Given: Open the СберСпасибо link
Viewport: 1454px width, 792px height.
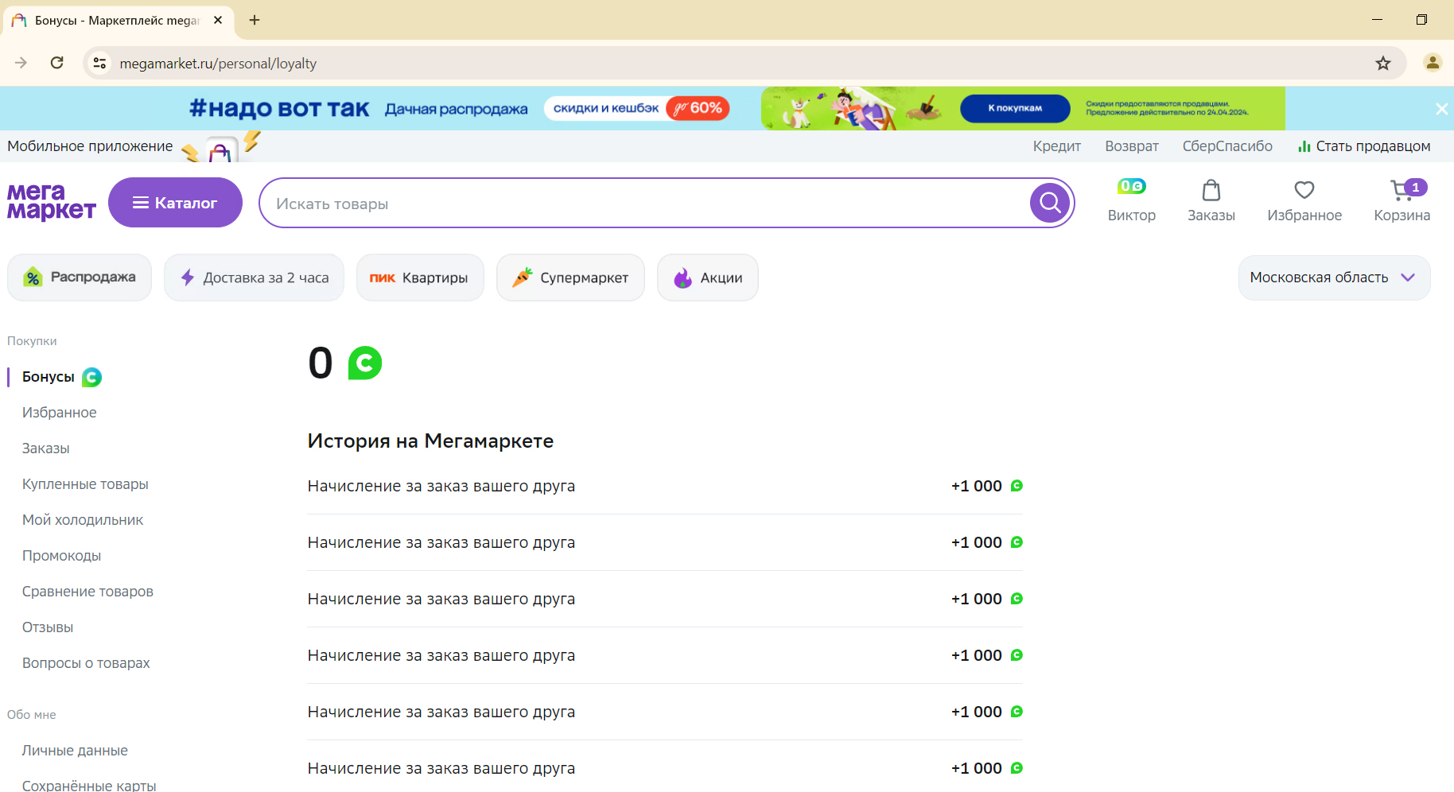Looking at the screenshot, I should (1227, 146).
